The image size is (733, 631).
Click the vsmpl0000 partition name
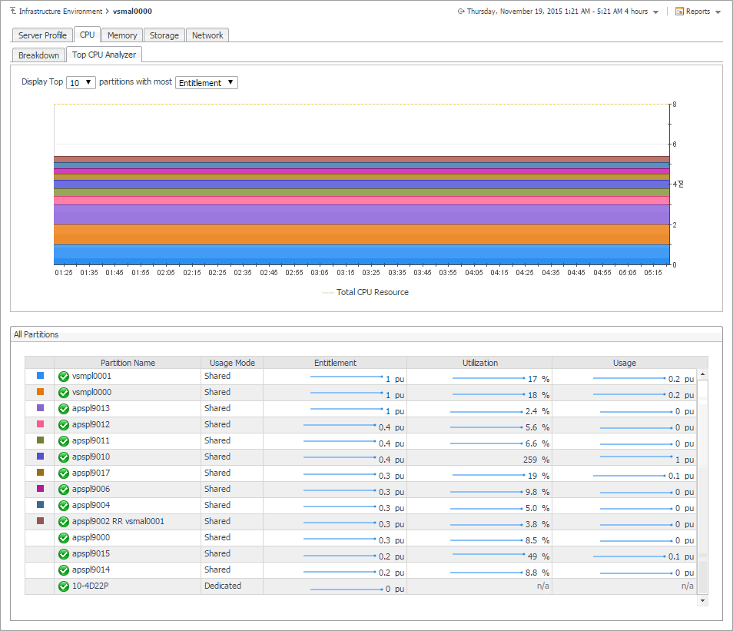pos(91,393)
